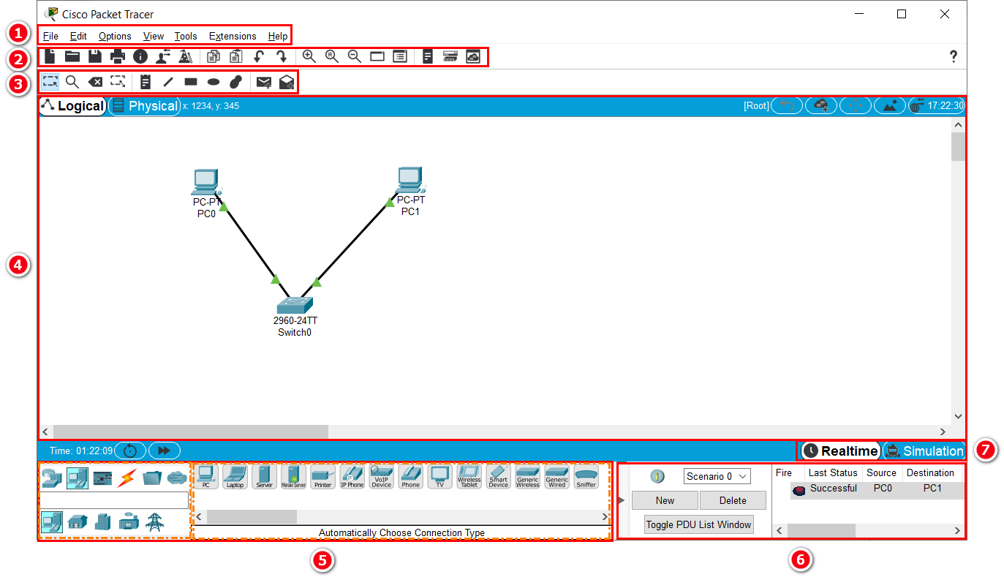Switch to Simulation mode
1004x580 pixels.
tap(924, 451)
